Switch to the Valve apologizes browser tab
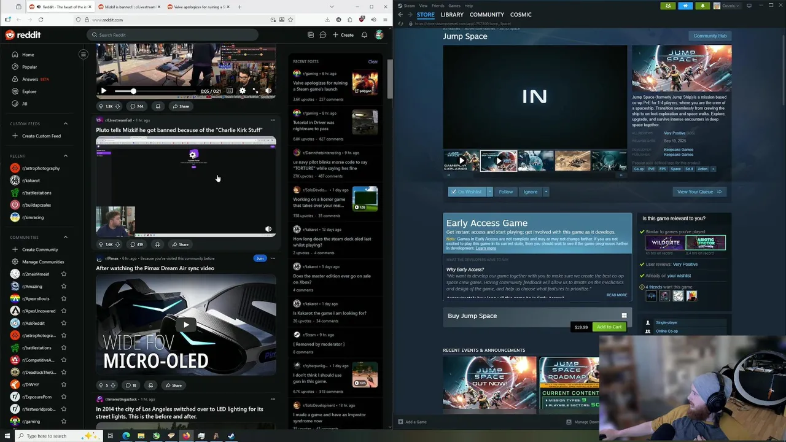 (x=198, y=7)
